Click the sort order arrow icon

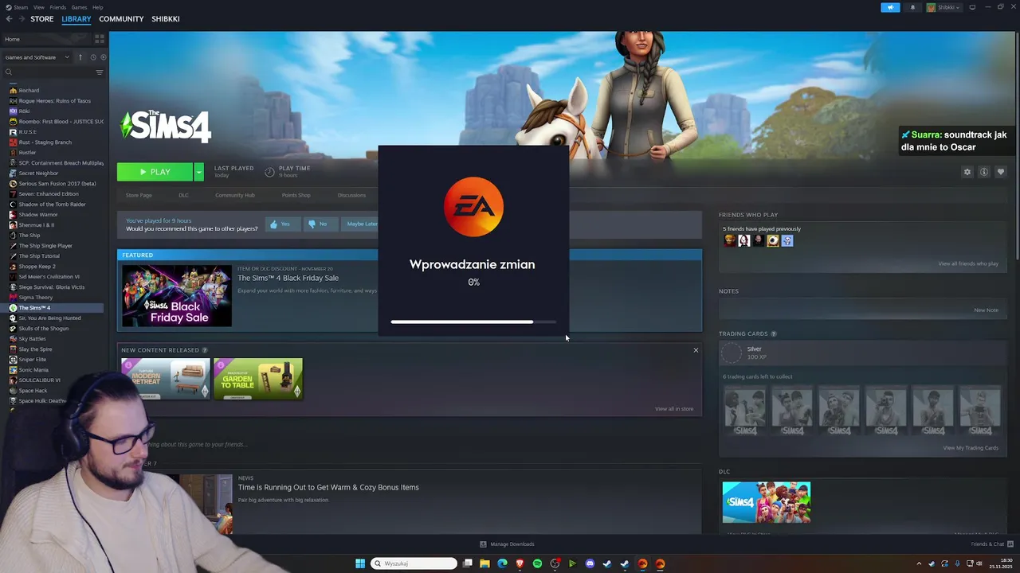tap(80, 57)
